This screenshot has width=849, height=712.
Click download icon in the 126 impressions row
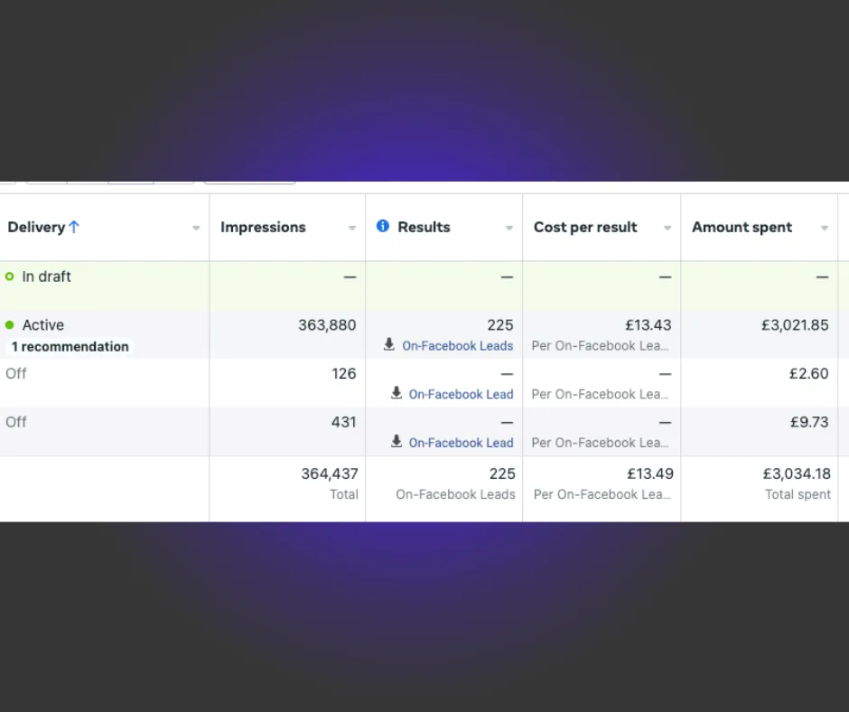[397, 393]
